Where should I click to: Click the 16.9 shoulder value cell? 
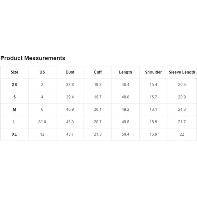153,134
